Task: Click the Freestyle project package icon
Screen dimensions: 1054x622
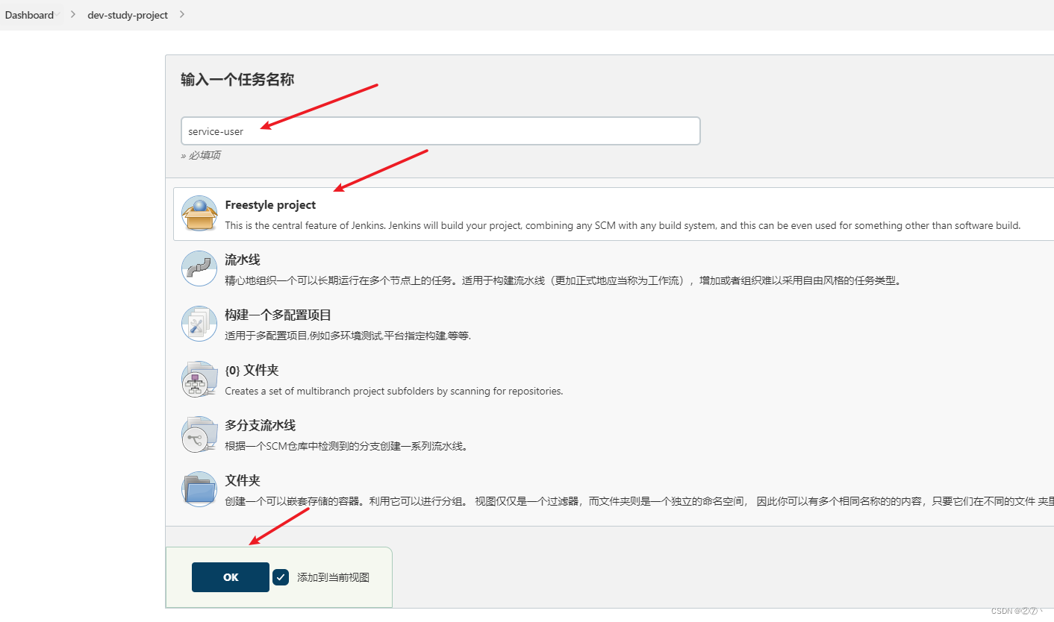Action: point(199,214)
